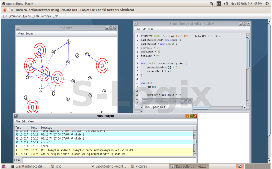This screenshot has width=272, height=169.
Task: Open Run menu in Simulation script editor
Action: click(150, 29)
